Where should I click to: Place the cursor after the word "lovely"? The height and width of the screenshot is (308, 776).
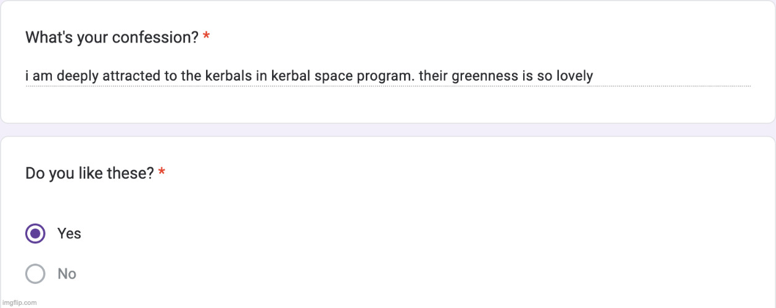tap(594, 76)
